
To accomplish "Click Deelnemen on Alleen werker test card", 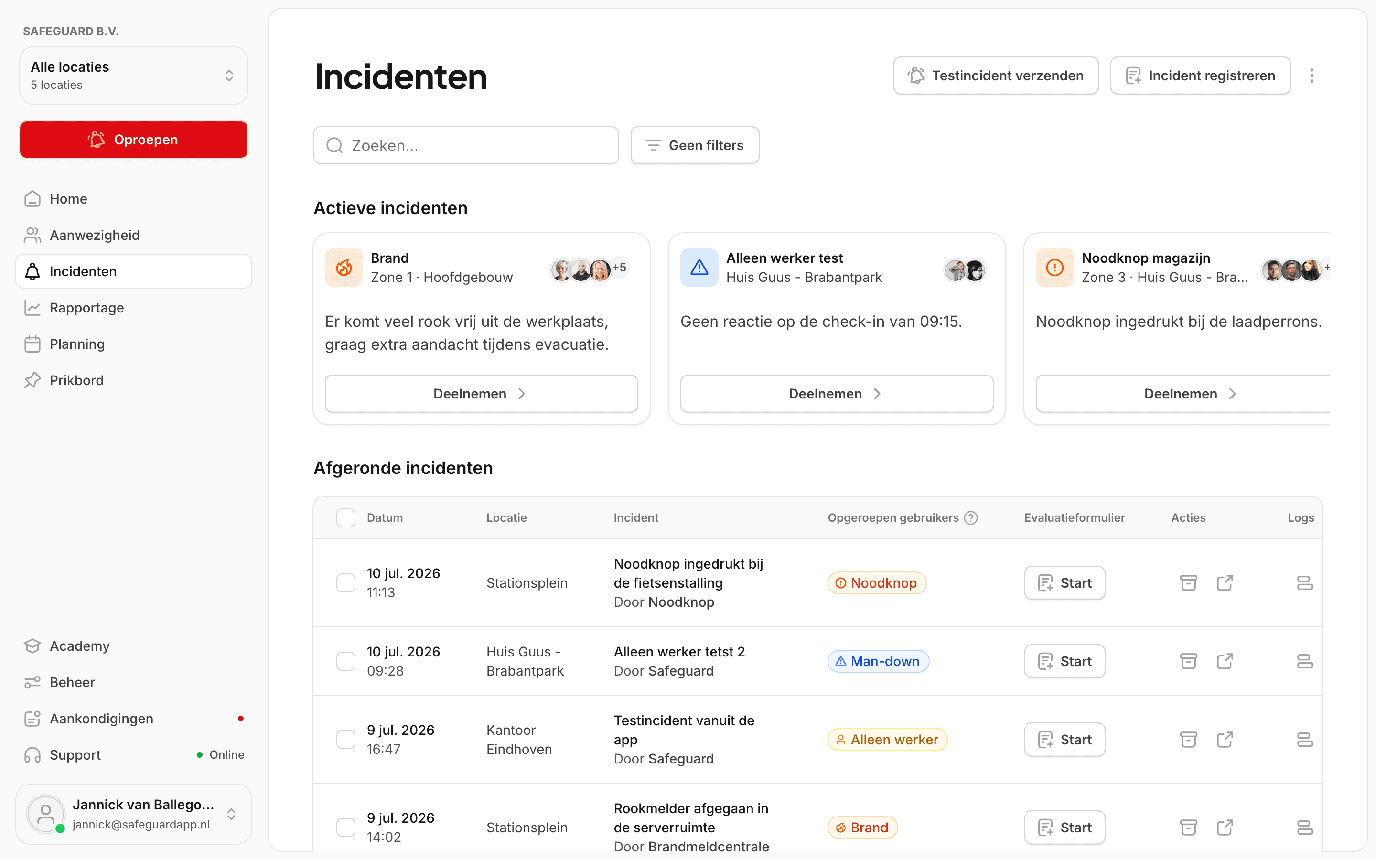I will coord(837,394).
